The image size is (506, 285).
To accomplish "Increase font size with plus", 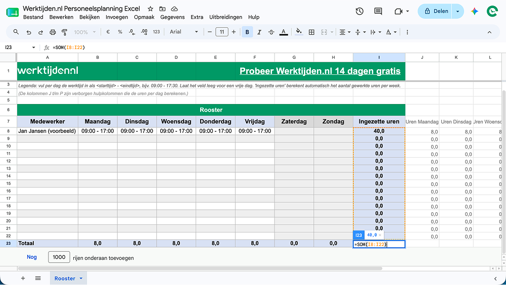I will pos(234,32).
